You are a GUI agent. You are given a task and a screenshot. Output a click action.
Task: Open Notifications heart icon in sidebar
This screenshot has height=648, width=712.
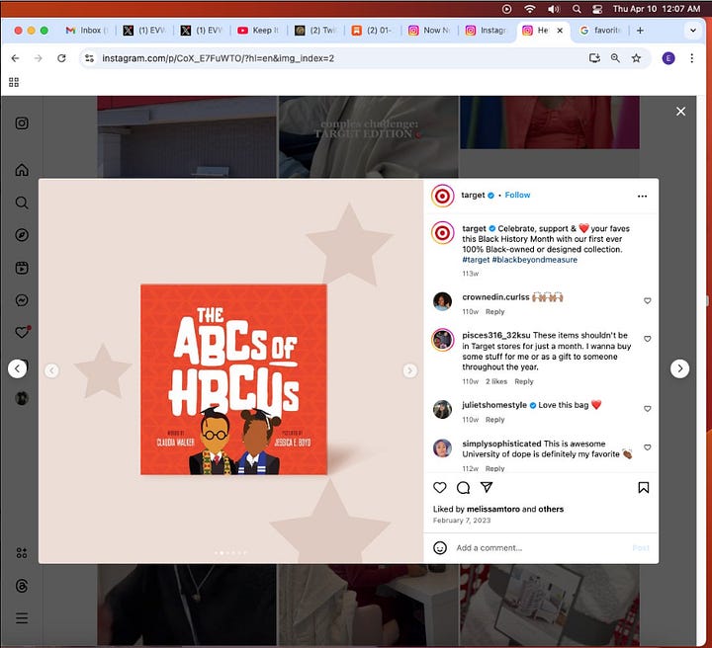click(22, 332)
